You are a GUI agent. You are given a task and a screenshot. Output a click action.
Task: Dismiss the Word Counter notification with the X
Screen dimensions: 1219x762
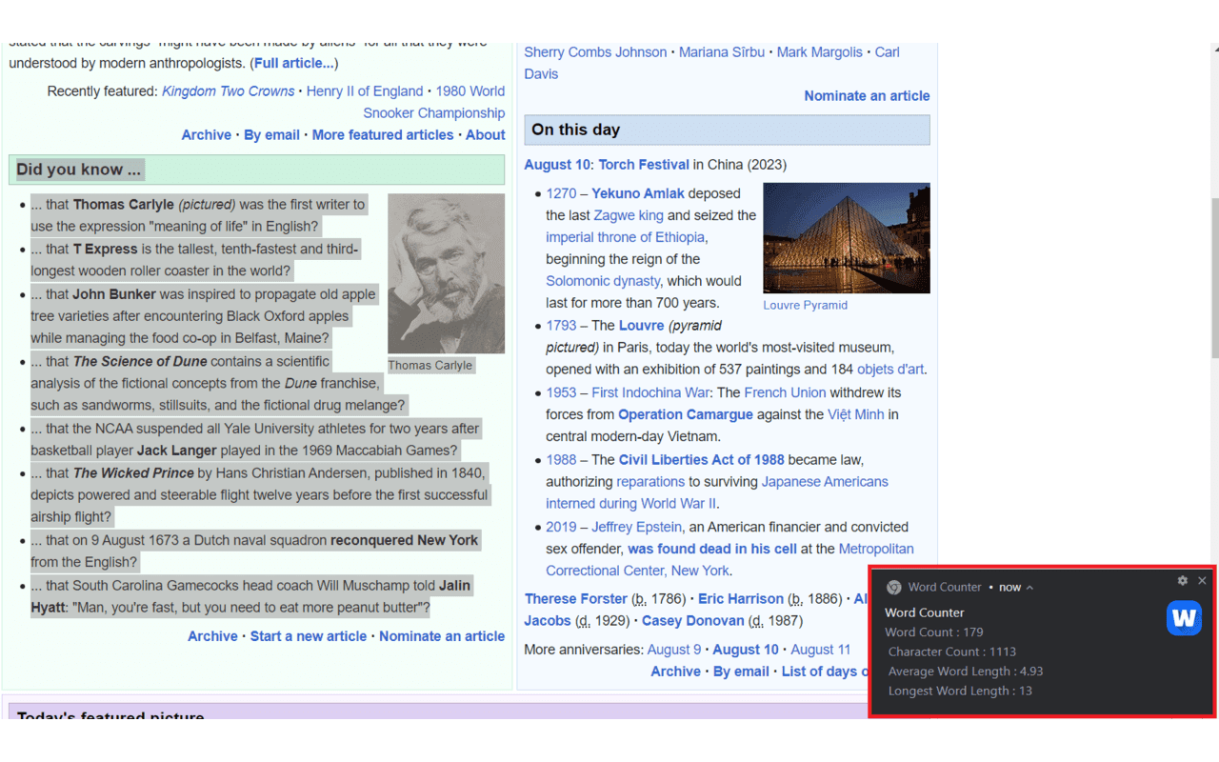pos(1202,580)
